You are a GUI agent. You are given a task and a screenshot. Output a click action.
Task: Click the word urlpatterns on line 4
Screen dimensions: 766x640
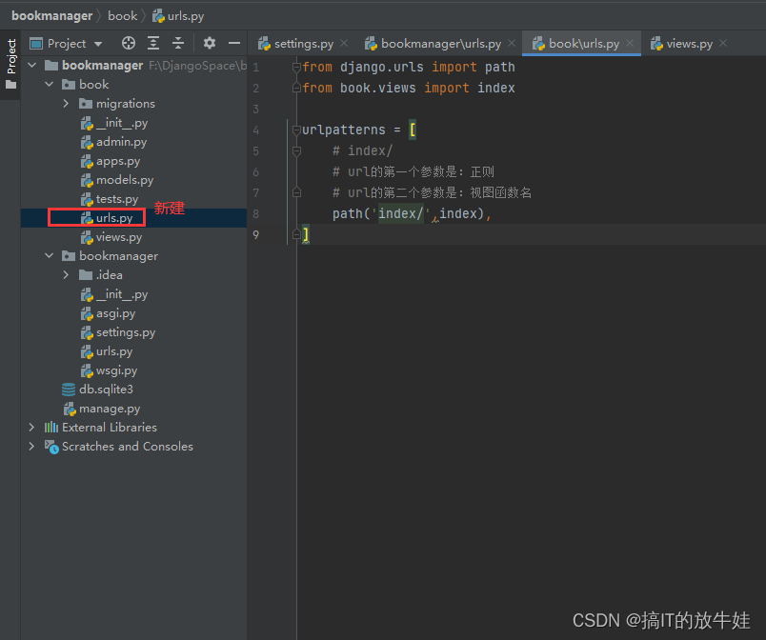pyautogui.click(x=343, y=130)
